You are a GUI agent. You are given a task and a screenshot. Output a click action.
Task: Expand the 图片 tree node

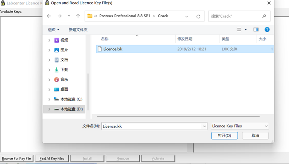(x=49, y=50)
